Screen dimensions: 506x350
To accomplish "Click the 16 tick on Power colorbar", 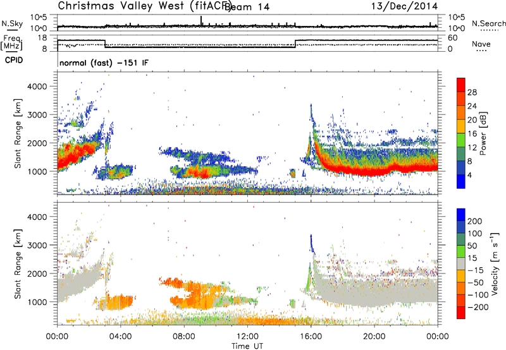I will coord(472,134).
